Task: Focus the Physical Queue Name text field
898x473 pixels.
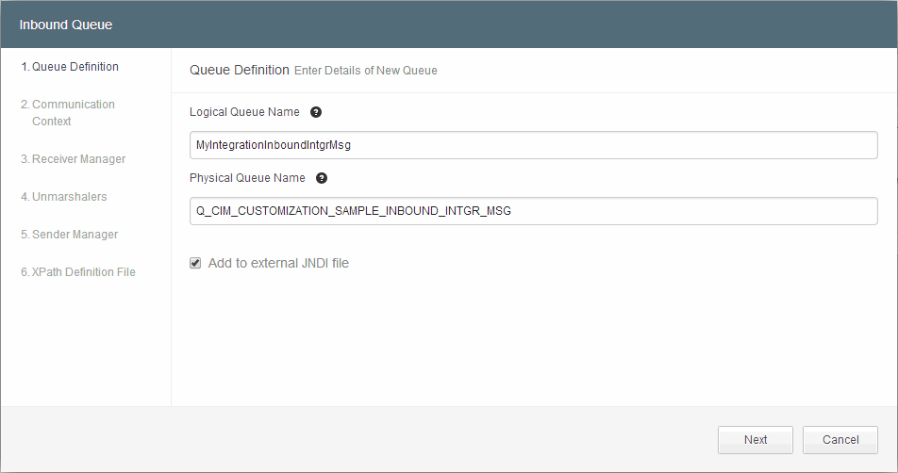Action: click(533, 211)
